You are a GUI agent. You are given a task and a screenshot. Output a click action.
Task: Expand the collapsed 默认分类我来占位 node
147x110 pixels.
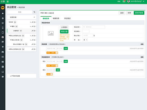pyautogui.click(x=9, y=49)
